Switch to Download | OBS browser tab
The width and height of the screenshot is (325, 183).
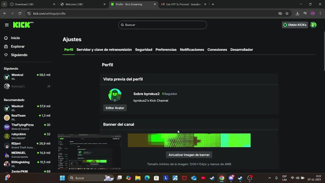[32, 4]
